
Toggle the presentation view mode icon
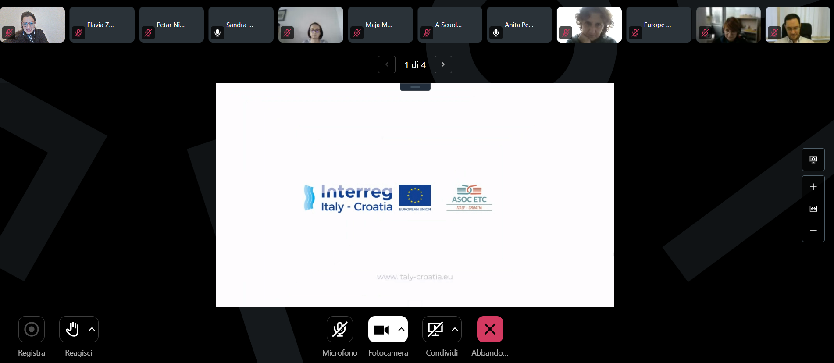coord(813,160)
